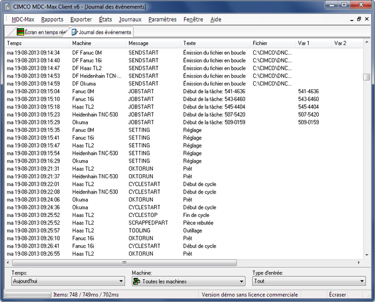Sort by the Machine column header
The width and height of the screenshot is (375, 302).
click(98, 43)
